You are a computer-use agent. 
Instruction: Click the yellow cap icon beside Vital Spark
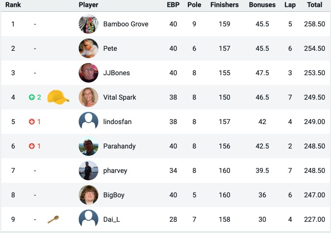58,97
